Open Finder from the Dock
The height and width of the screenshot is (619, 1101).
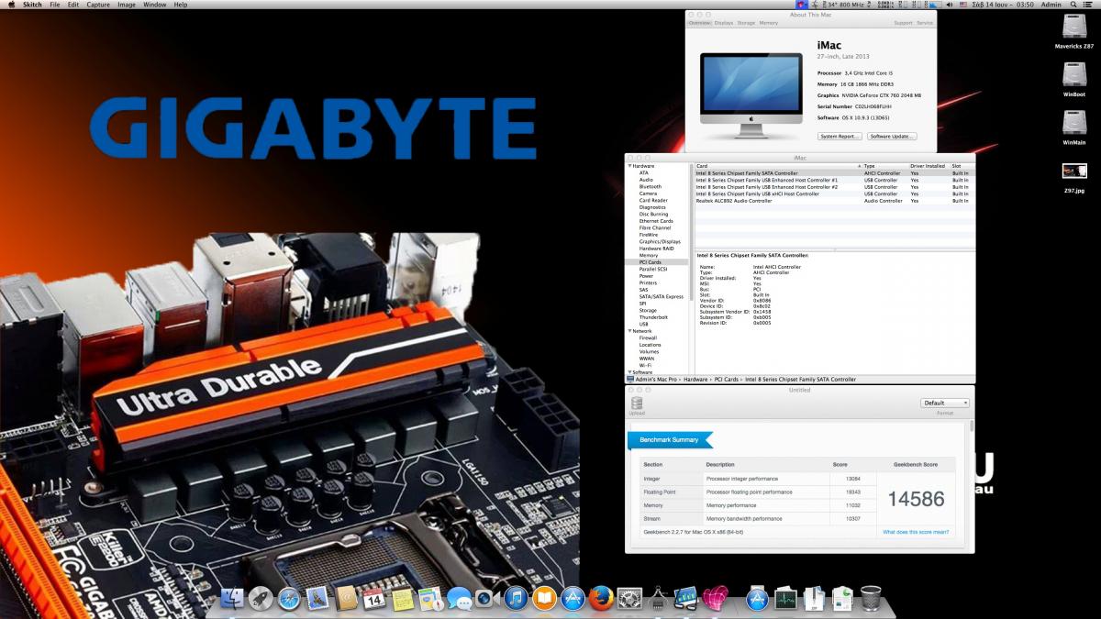pos(234,599)
